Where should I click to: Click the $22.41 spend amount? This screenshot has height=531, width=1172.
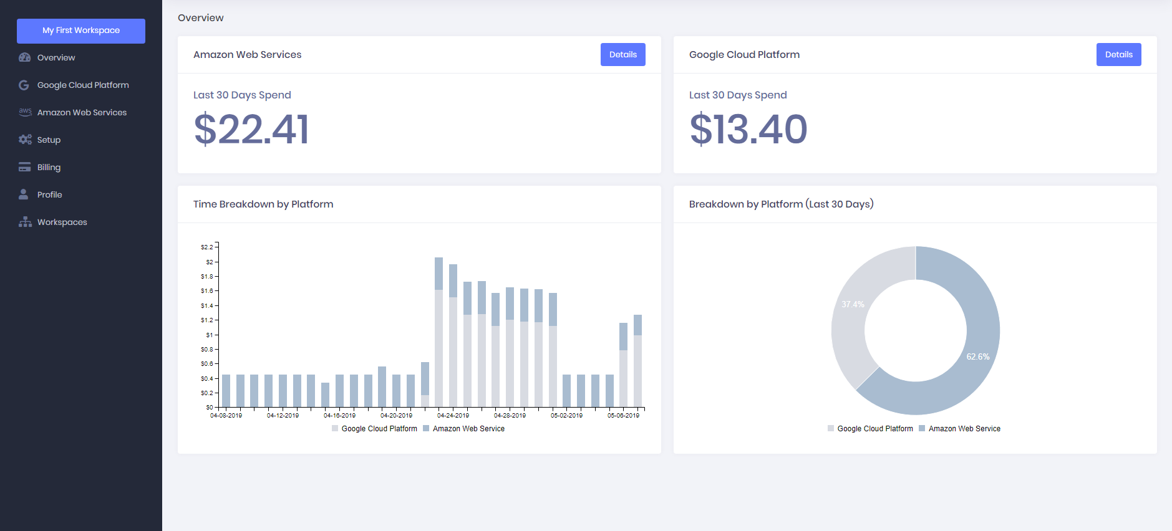click(251, 129)
